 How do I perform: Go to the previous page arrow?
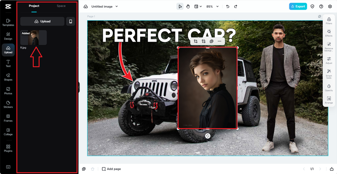[304, 169]
